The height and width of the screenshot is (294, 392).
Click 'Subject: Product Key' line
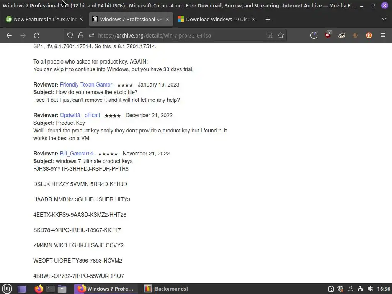click(59, 123)
